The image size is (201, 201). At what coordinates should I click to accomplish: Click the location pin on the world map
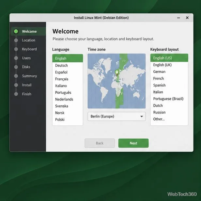(117, 73)
